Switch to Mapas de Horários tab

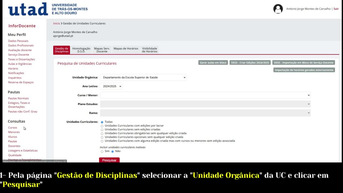(x=126, y=50)
